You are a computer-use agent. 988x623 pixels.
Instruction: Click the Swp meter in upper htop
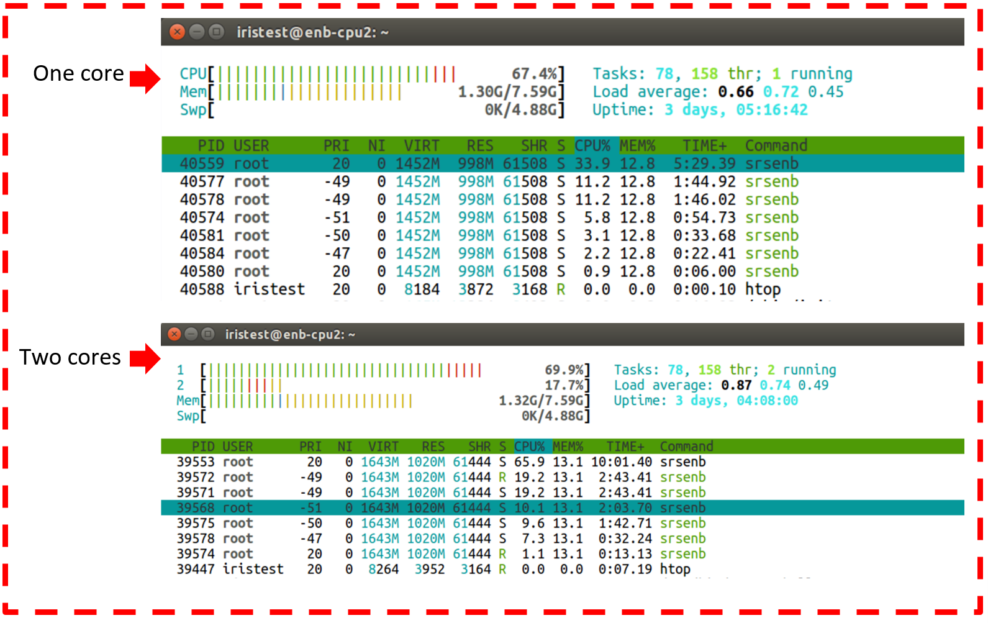point(372,110)
